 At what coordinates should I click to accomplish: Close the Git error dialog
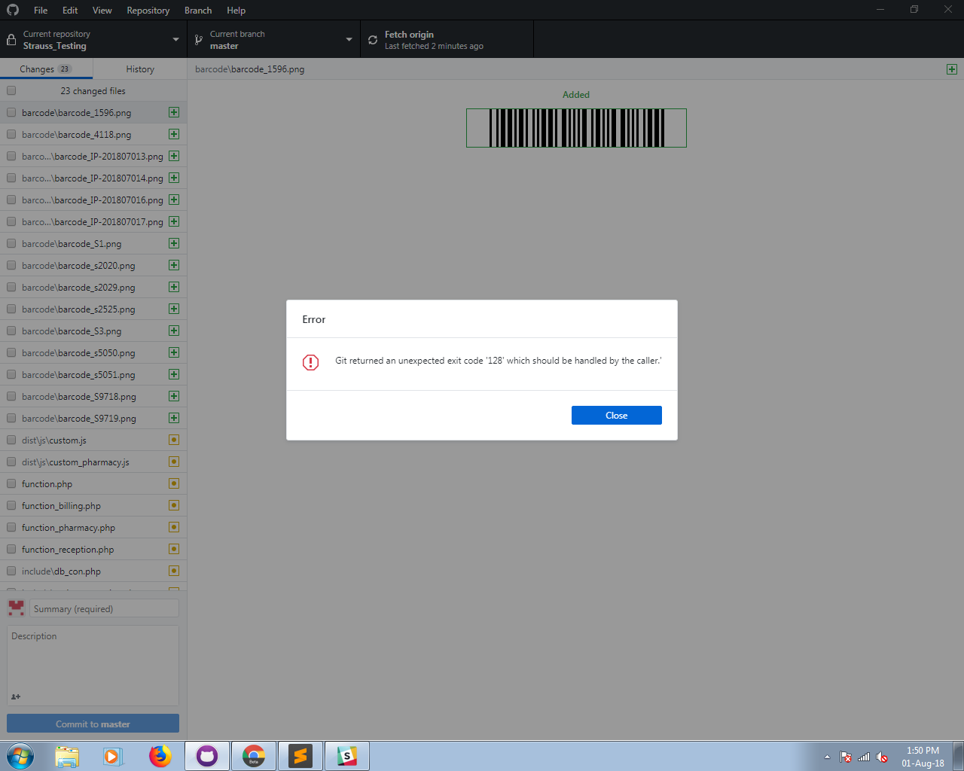click(x=616, y=415)
